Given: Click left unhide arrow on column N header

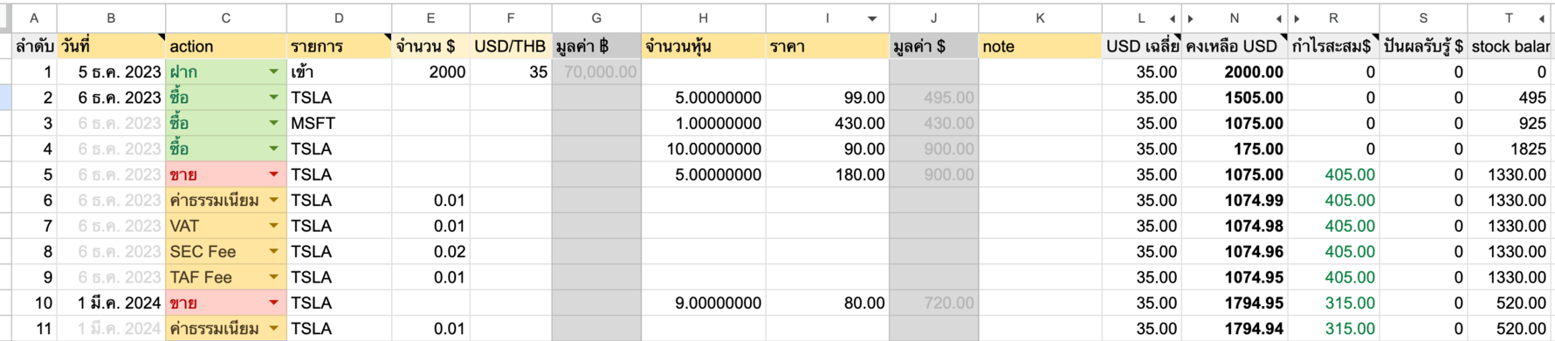Looking at the screenshot, I should (x=1191, y=18).
